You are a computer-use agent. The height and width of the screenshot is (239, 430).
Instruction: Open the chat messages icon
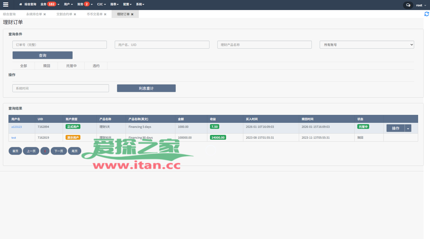click(x=408, y=5)
